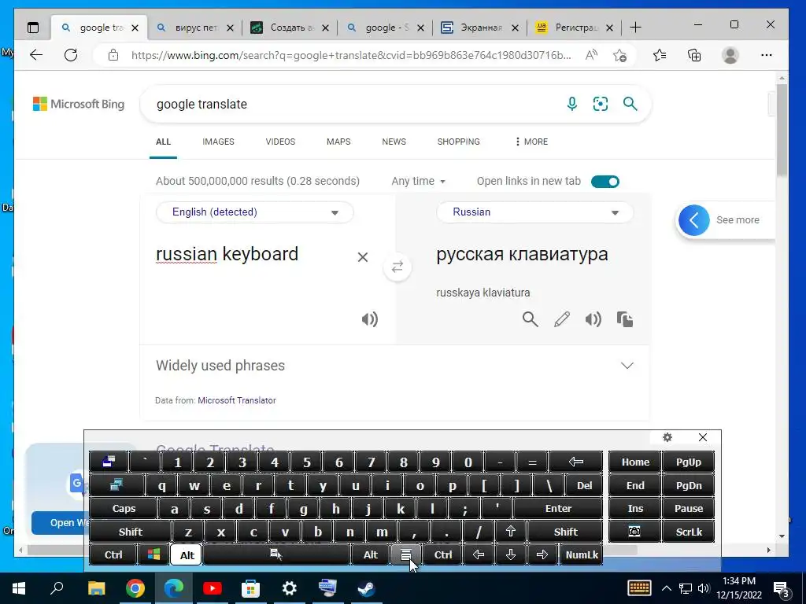Toggle Ins key on keyboard

[x=635, y=509]
